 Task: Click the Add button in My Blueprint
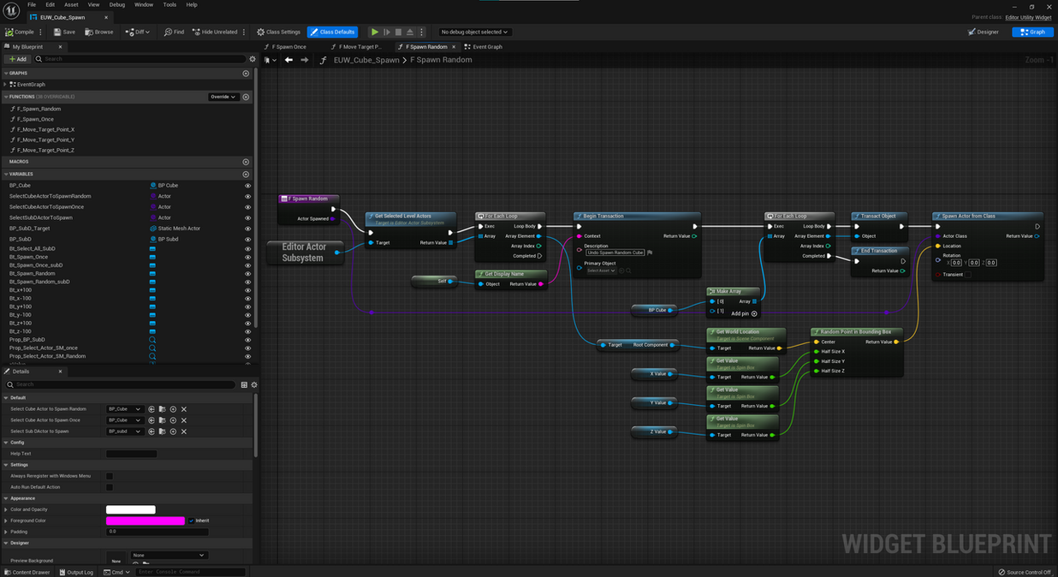click(17, 59)
